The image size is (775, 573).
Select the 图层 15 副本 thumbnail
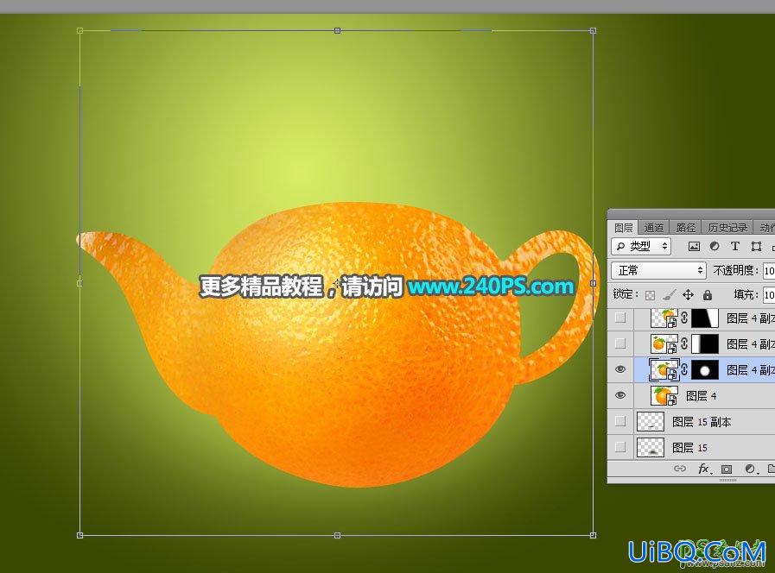tap(650, 421)
